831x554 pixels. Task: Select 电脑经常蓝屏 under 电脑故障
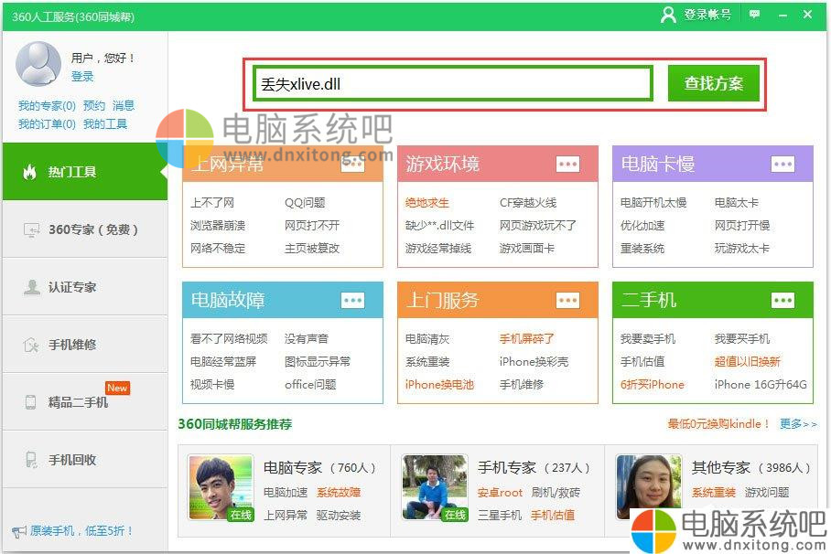click(223, 362)
